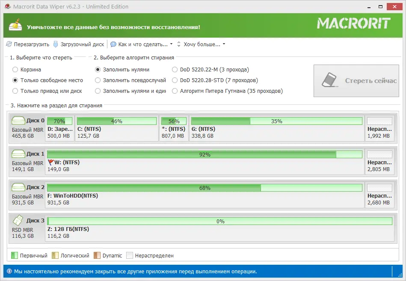Click the speech bubble icon near 'Как и что сделать'
The height and width of the screenshot is (281, 406).
click(x=112, y=44)
